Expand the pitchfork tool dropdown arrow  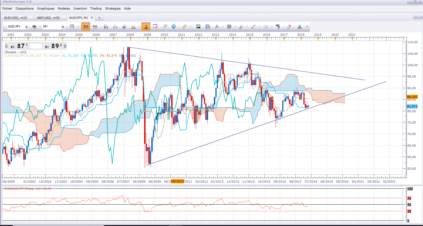pyautogui.click(x=223, y=27)
